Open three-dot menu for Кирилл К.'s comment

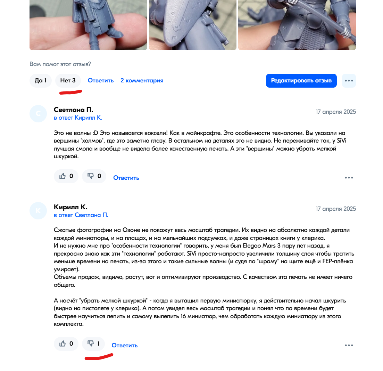pos(349,345)
